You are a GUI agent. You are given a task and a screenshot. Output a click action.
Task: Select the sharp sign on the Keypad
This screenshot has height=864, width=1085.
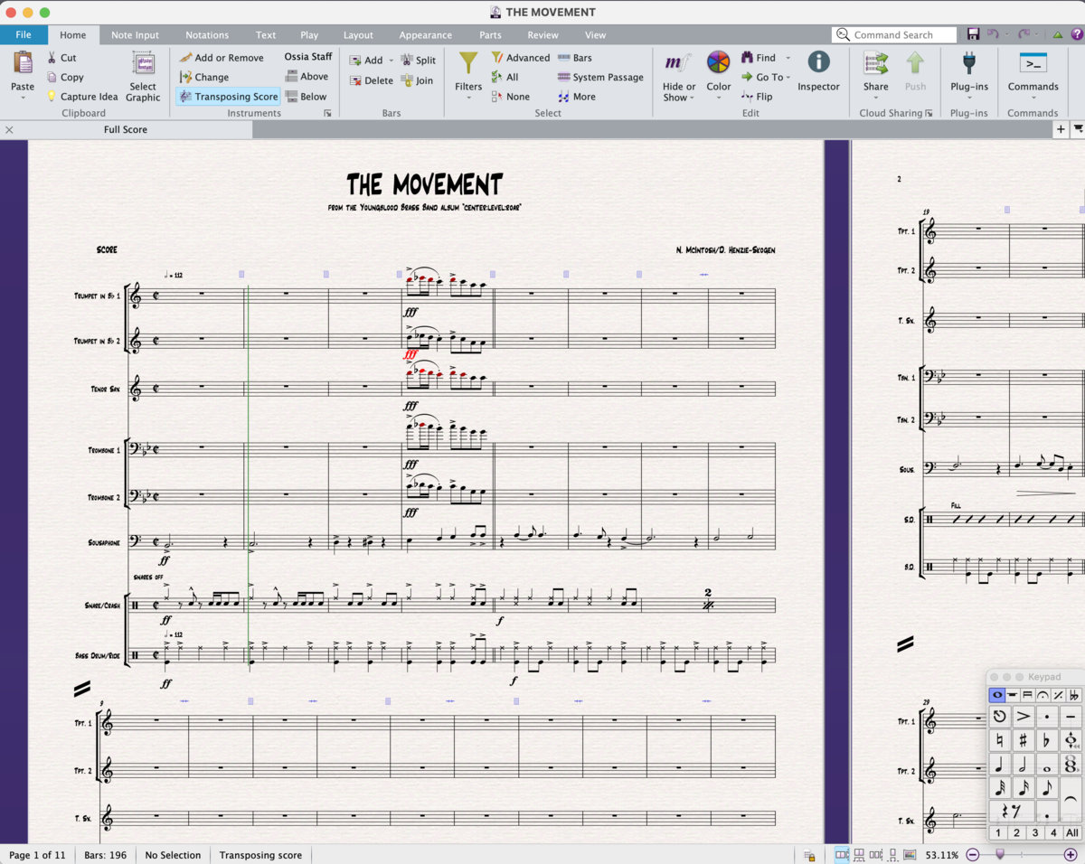(x=1024, y=740)
